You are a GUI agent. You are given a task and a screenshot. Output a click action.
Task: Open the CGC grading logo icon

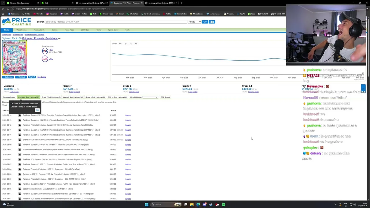click(x=45, y=59)
